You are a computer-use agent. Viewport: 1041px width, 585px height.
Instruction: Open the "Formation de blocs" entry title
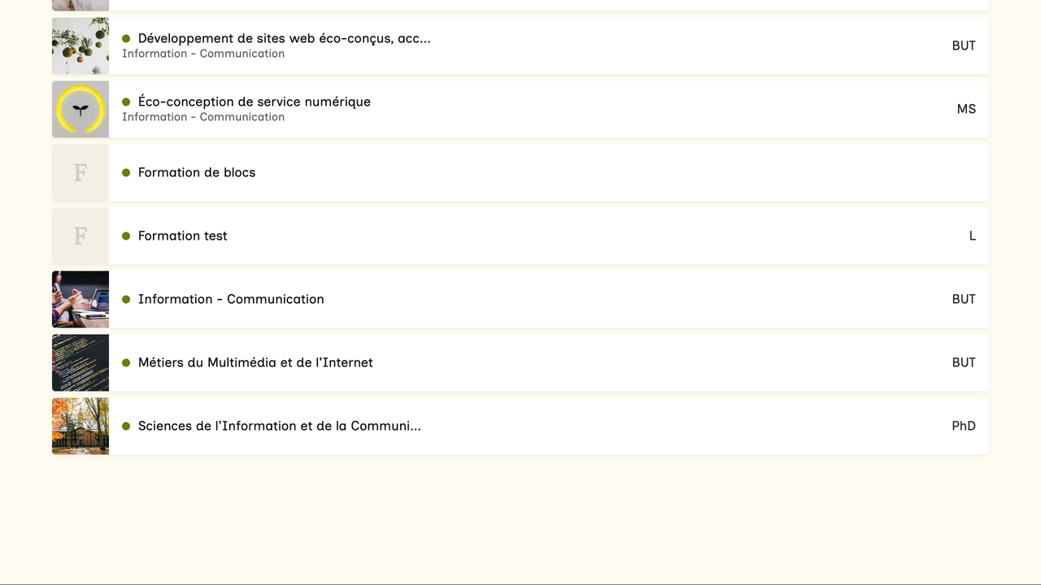(x=197, y=172)
